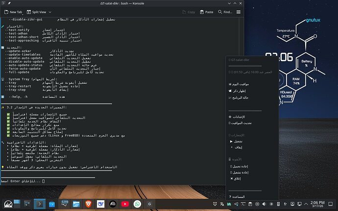
Task: Select إظهار ذكر in tray menu
Action: click(237, 91)
